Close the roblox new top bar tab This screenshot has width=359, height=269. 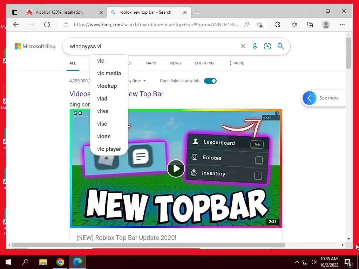(185, 12)
